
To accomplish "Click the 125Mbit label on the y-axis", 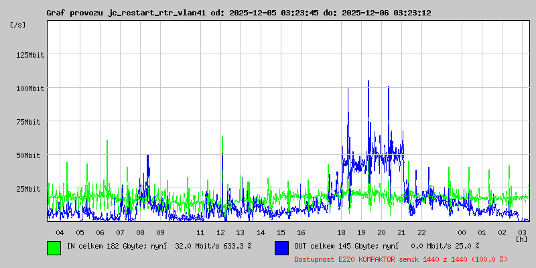I will coord(29,54).
